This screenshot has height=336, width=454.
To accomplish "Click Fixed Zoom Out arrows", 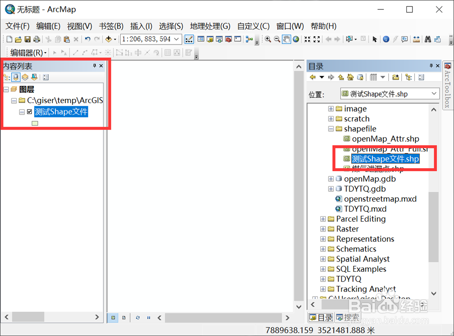I will click(317, 39).
